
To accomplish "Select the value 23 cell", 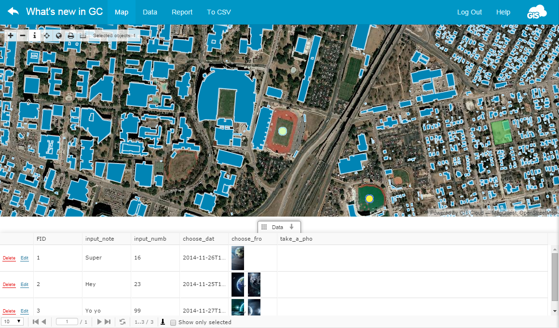I will click(x=155, y=285).
